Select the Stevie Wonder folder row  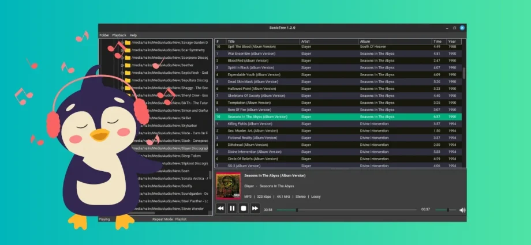click(170, 209)
